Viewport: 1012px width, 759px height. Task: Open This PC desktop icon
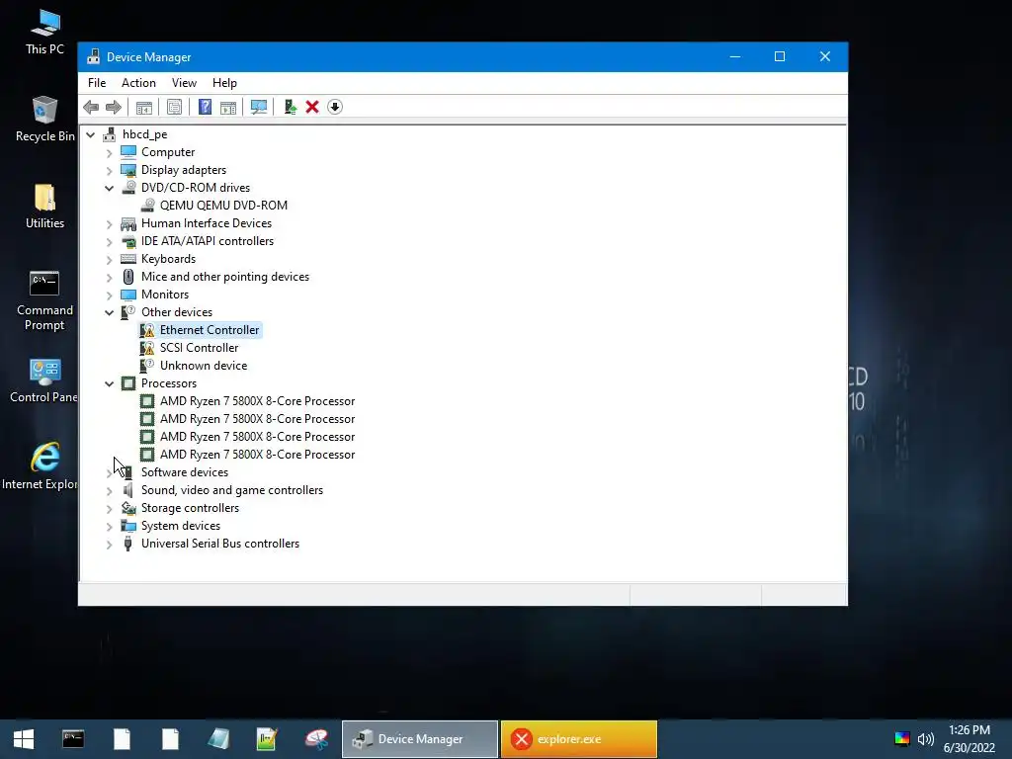pyautogui.click(x=44, y=33)
